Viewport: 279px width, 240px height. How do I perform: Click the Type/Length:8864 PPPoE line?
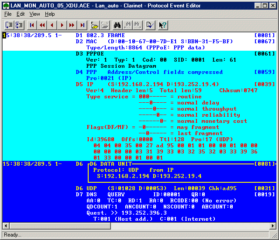click(145, 48)
